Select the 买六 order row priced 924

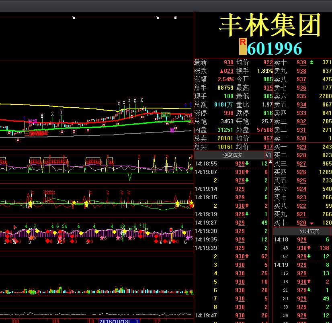(x=303, y=189)
